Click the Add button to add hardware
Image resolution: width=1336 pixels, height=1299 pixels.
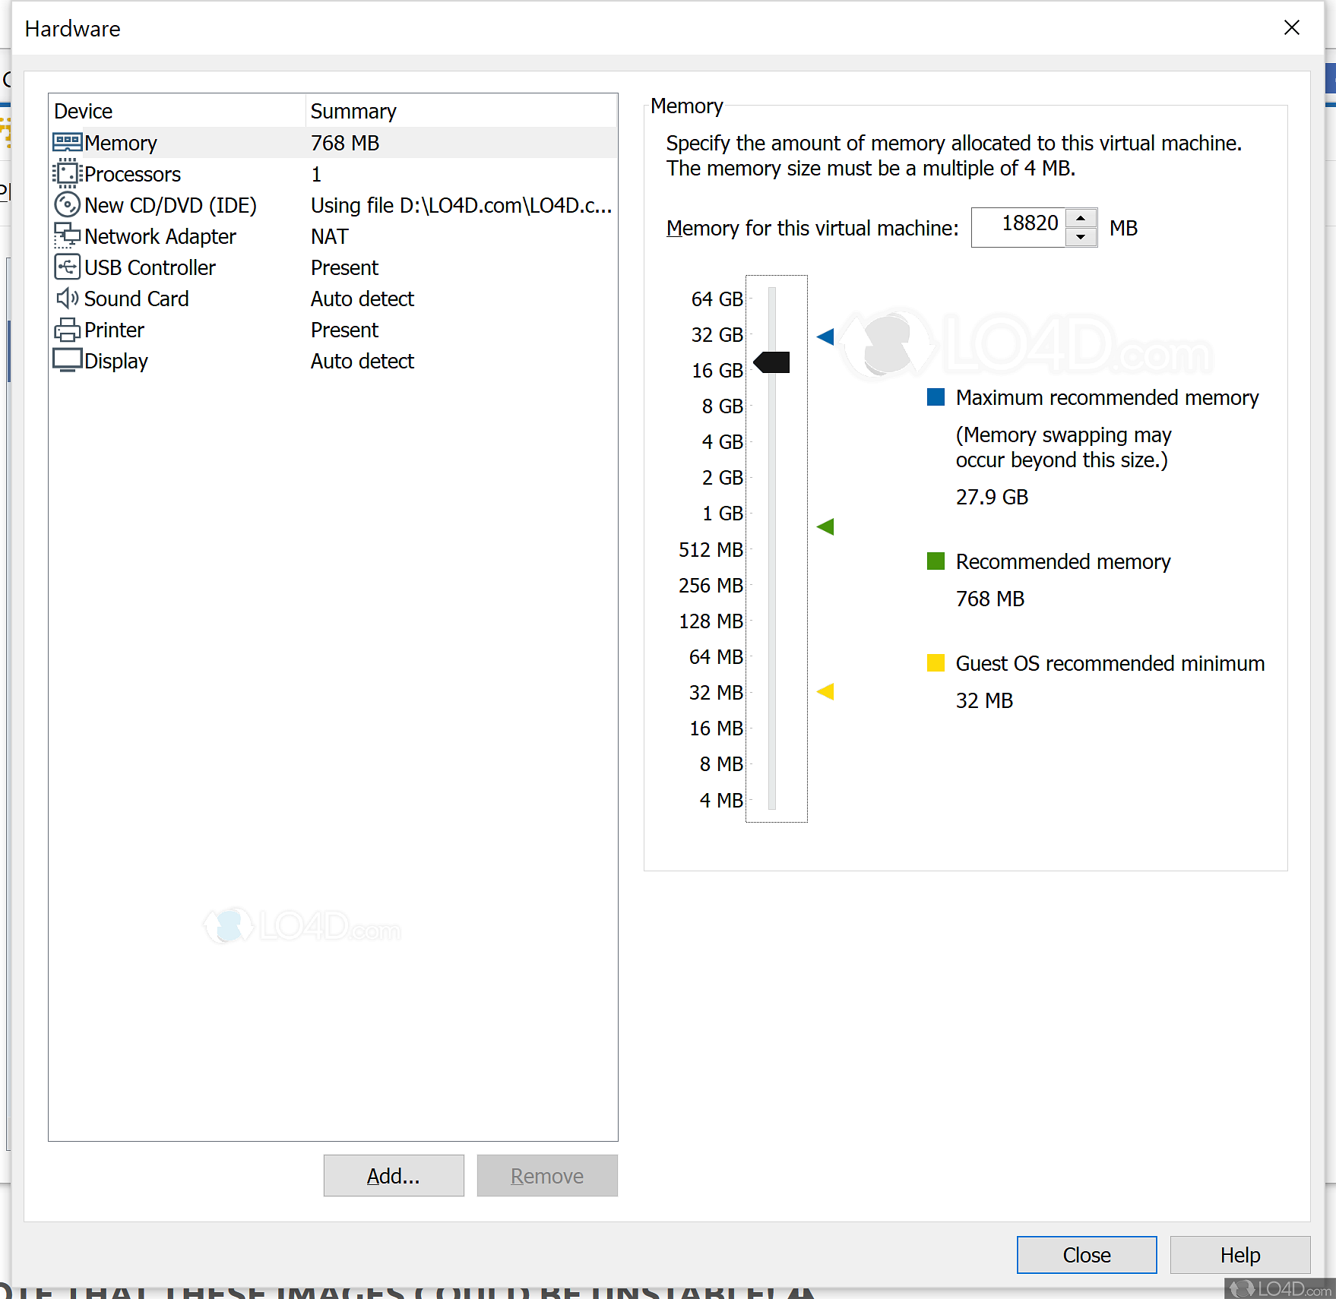click(393, 1175)
